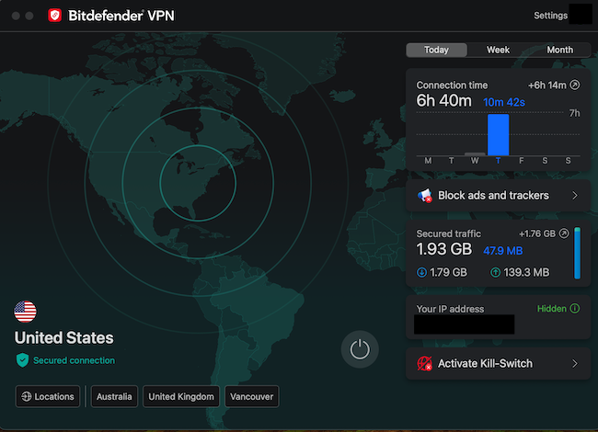
Task: Click the 7h chart axis label
Action: [574, 113]
